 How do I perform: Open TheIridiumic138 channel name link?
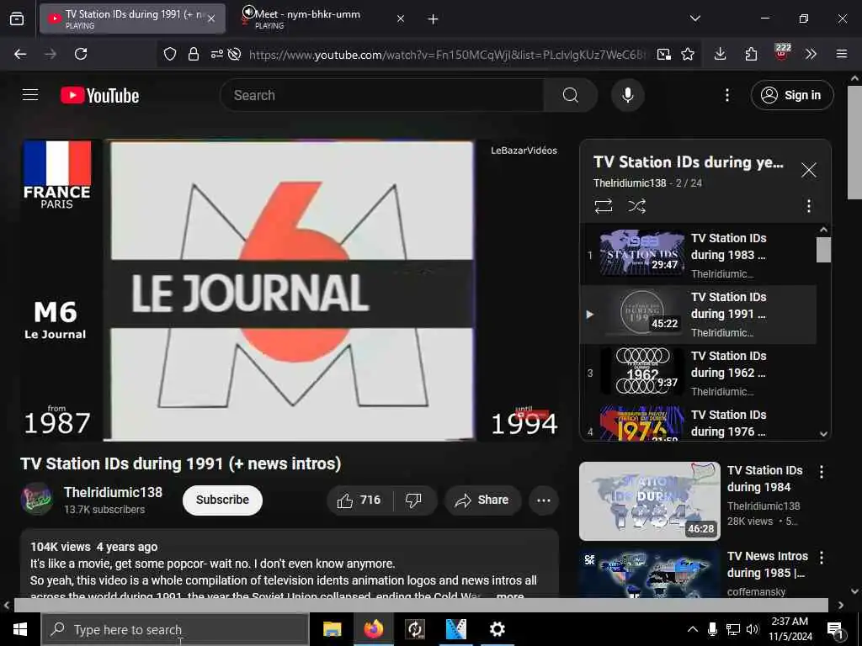coord(113,492)
